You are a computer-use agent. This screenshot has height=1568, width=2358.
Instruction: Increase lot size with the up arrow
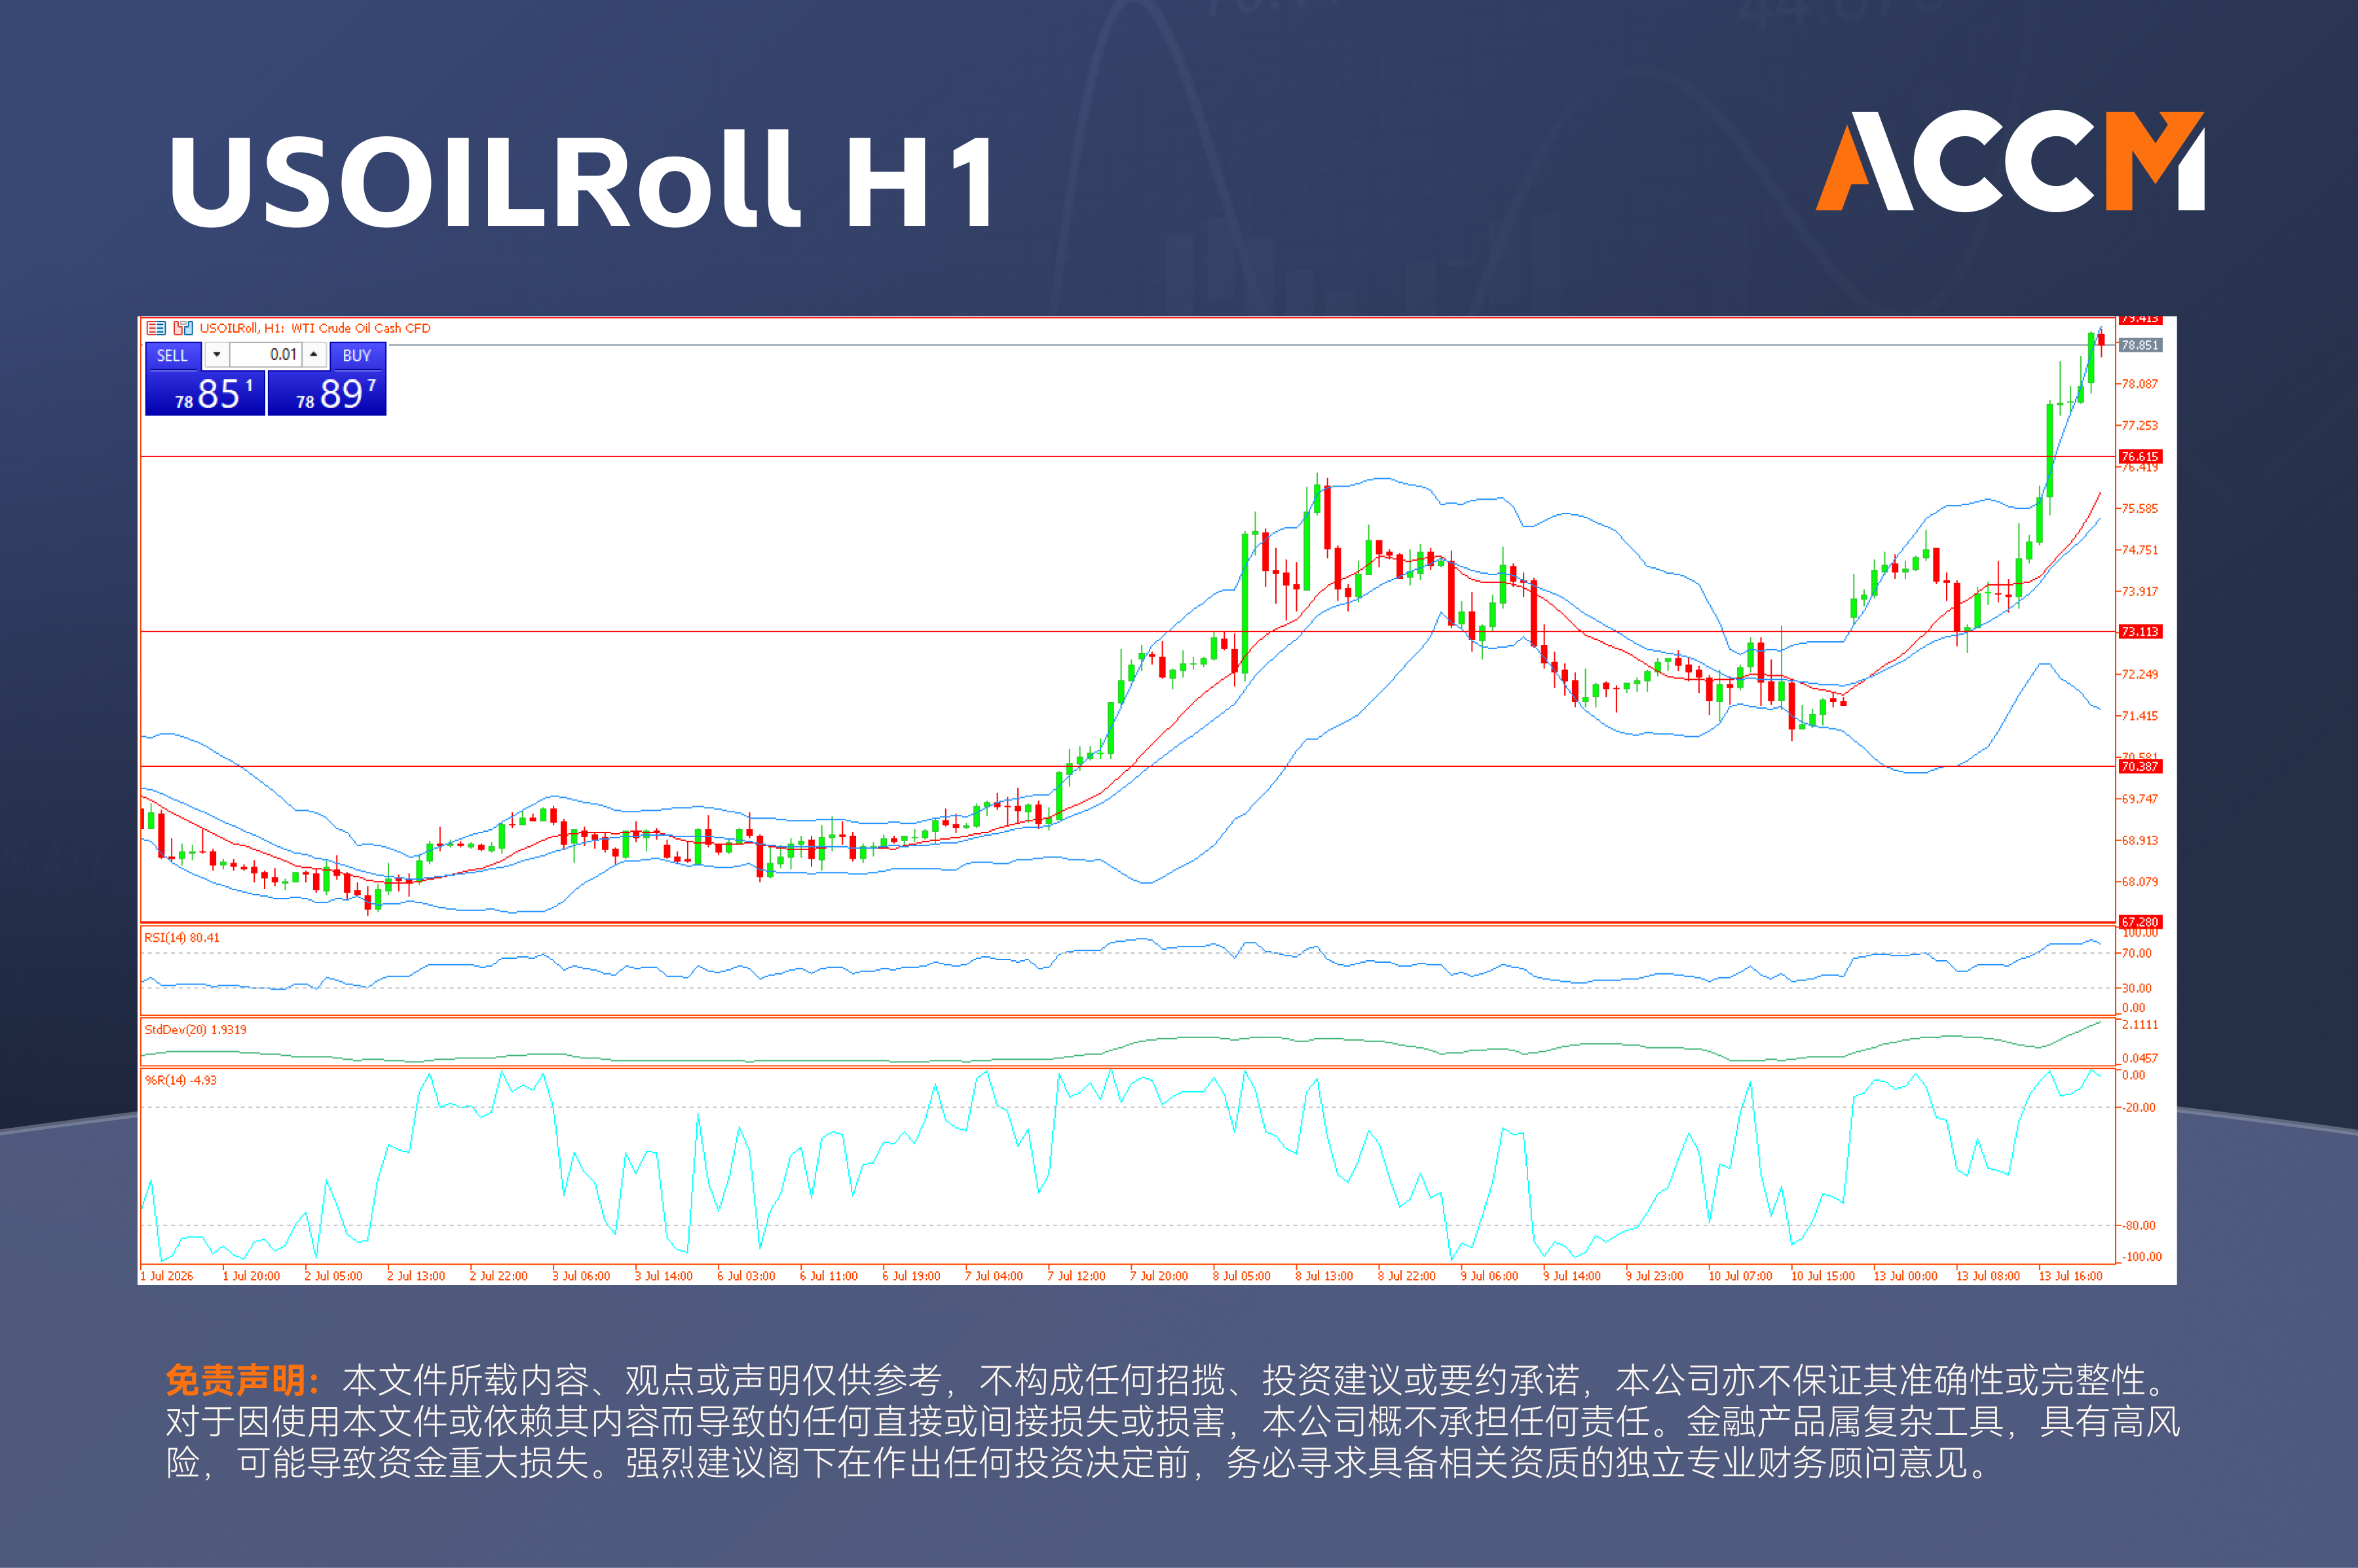coord(314,355)
